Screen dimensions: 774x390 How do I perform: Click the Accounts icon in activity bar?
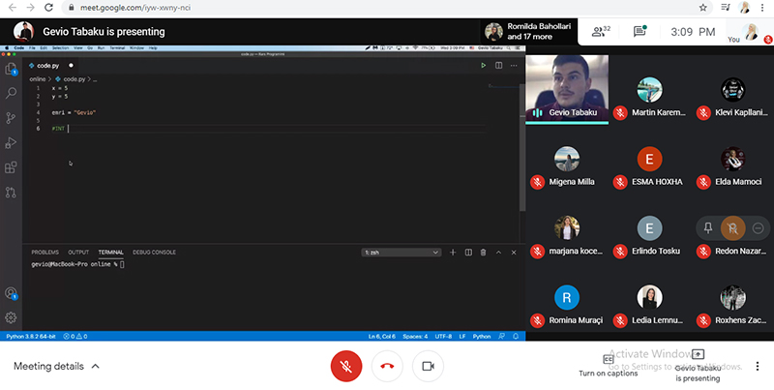click(x=11, y=293)
